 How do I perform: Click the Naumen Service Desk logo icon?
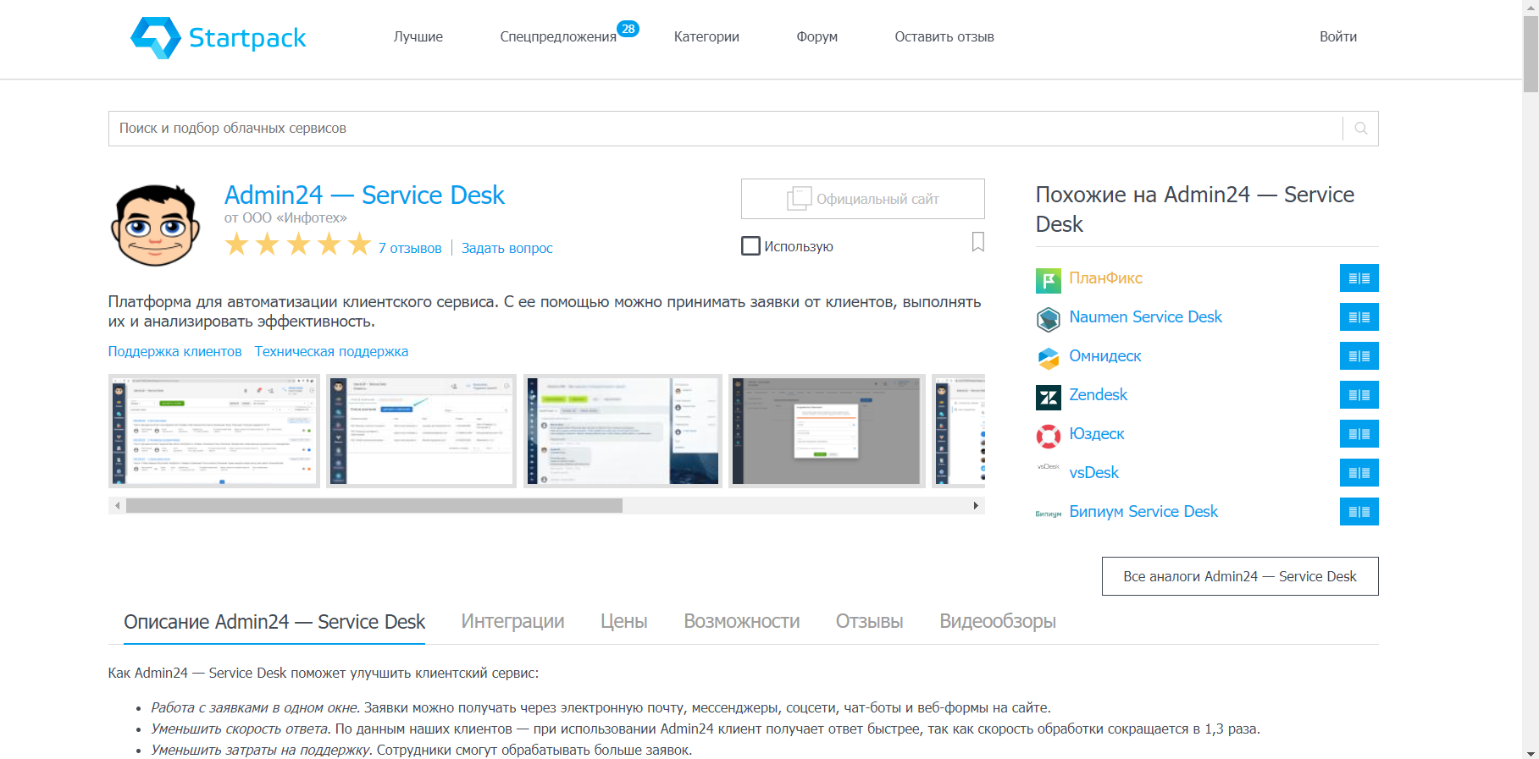tap(1049, 318)
